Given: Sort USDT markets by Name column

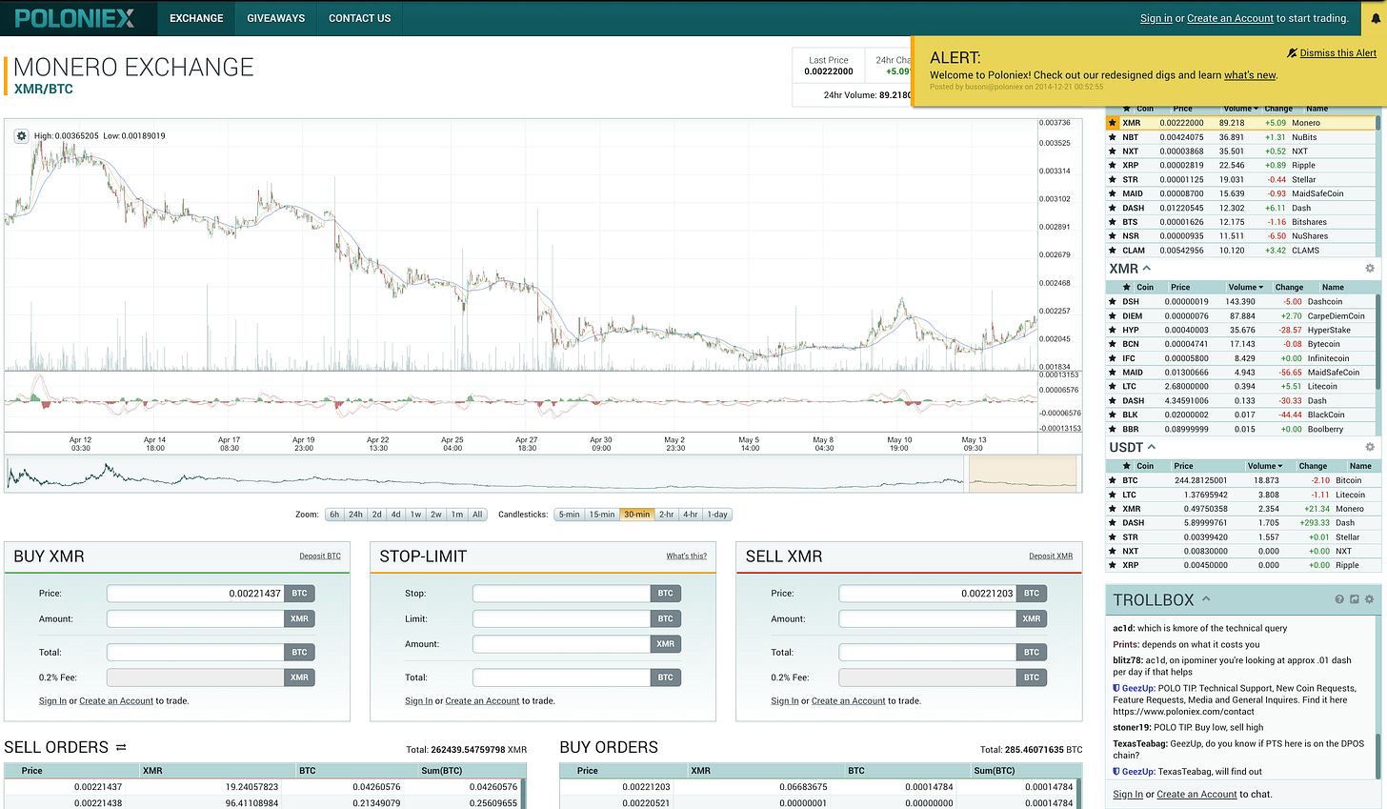Looking at the screenshot, I should [x=1360, y=466].
